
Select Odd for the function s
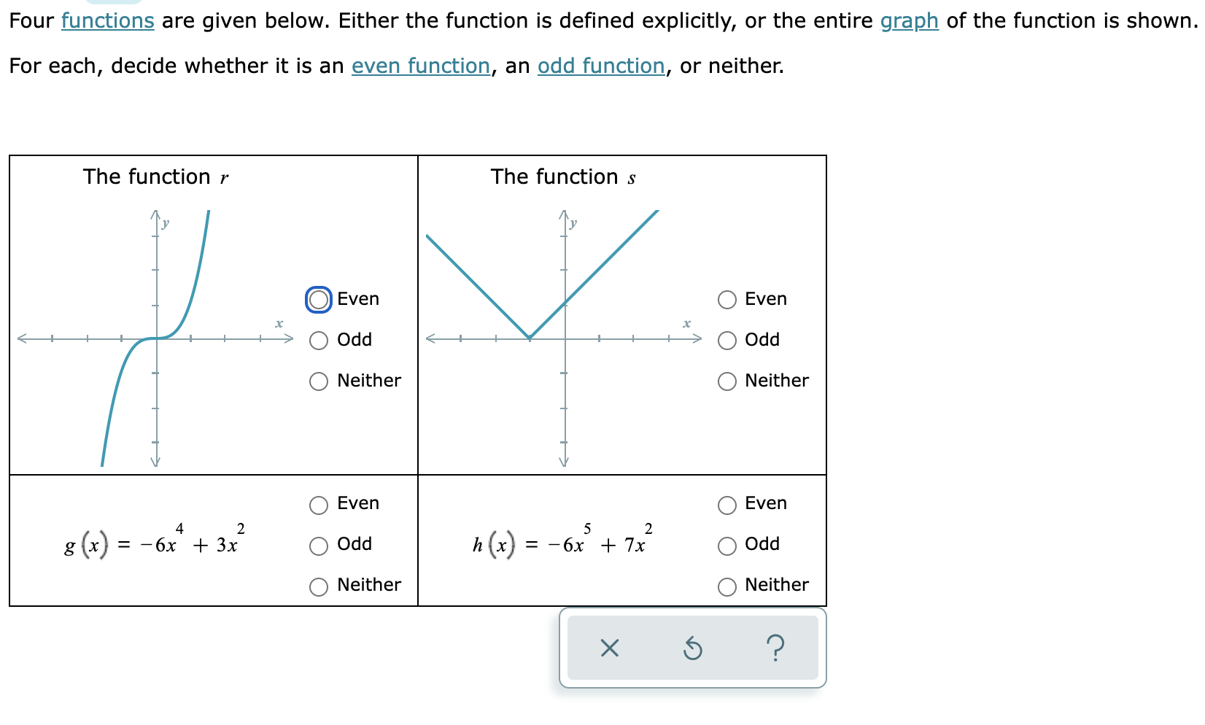click(726, 340)
